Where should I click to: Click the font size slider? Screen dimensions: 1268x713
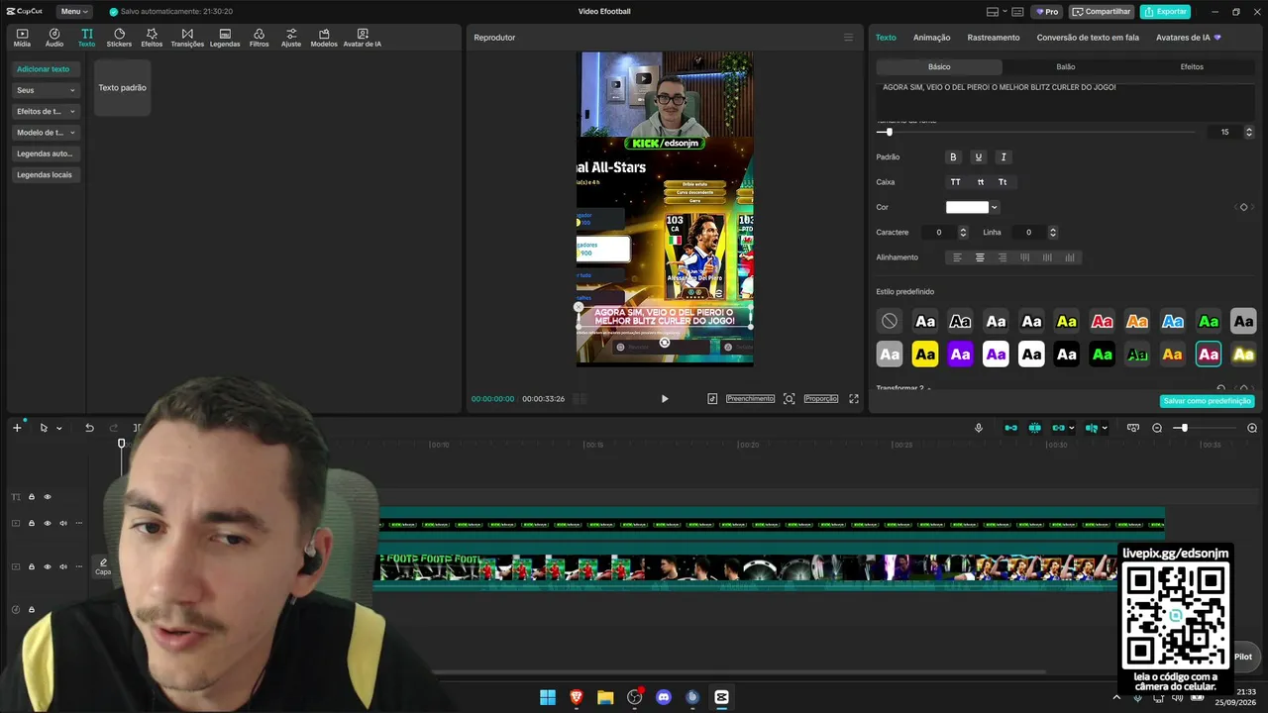tap(1035, 132)
